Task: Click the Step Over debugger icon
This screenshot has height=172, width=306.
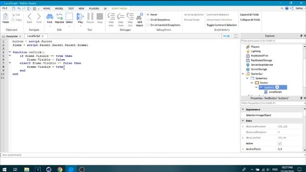Action: coord(121,17)
